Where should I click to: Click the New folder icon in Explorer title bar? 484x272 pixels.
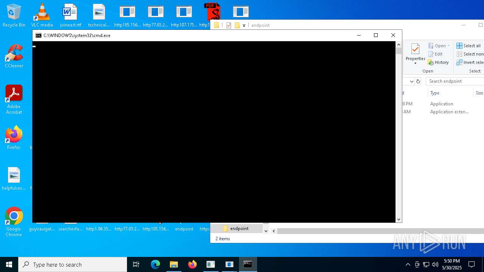click(237, 25)
